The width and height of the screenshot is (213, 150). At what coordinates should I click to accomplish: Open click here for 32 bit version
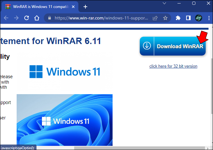tap(173, 66)
